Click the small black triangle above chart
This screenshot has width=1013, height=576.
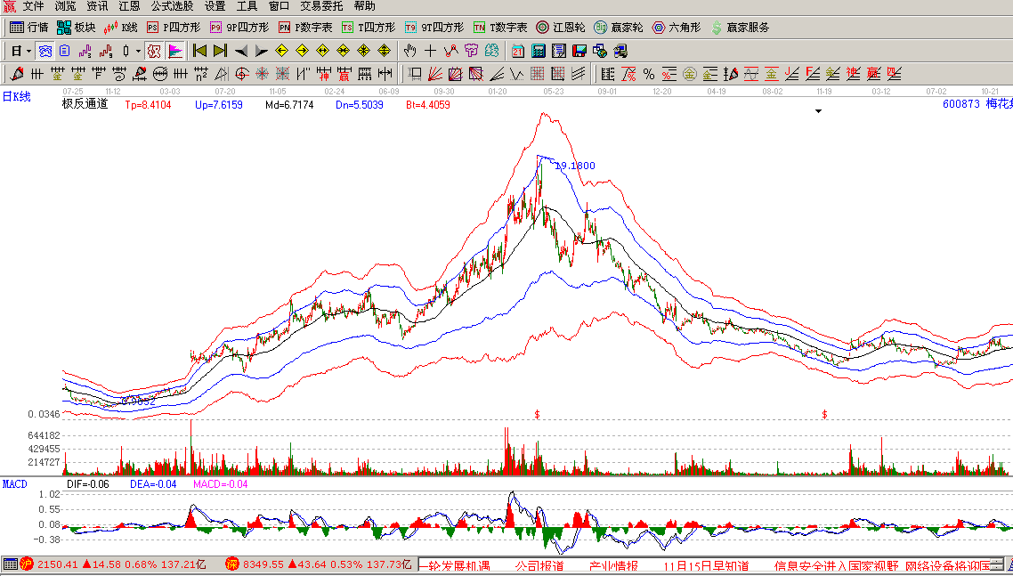(x=818, y=111)
